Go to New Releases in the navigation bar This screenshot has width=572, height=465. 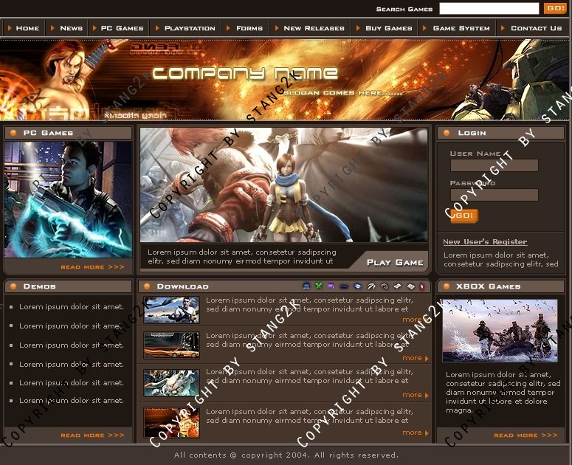click(314, 28)
